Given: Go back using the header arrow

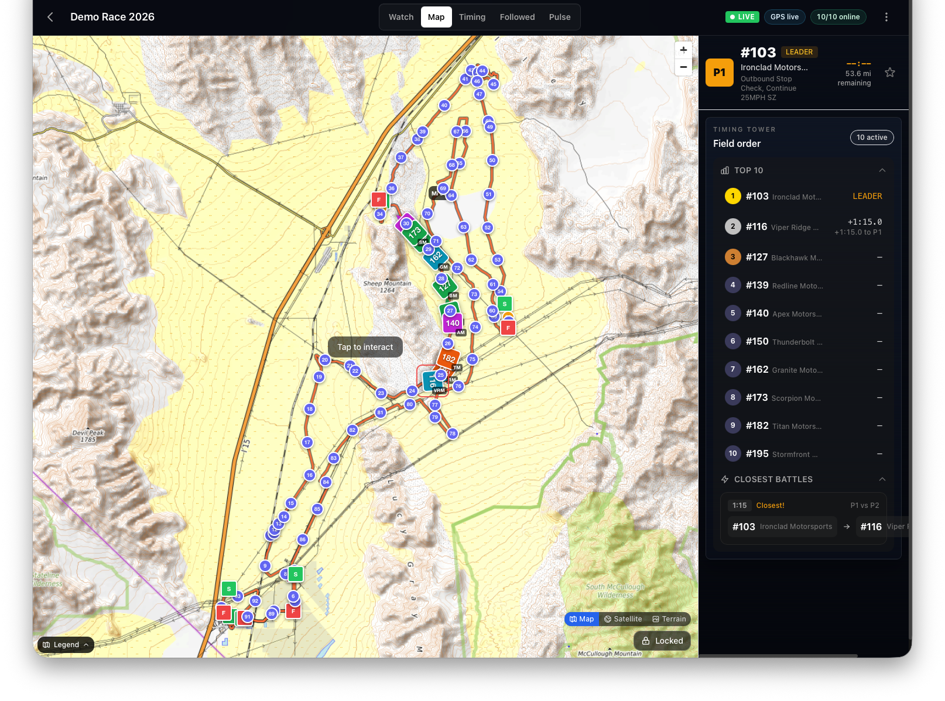Looking at the screenshot, I should point(50,17).
